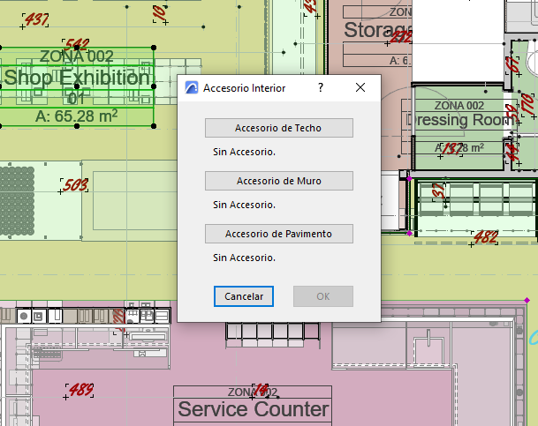This screenshot has height=426, width=538.
Task: Click the Sin Accesorio text under Techo
Action: 244,152
